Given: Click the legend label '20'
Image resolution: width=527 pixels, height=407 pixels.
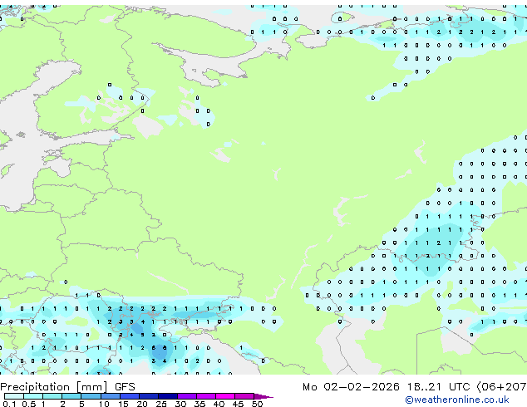Looking at the screenshot, I should 142,404.
